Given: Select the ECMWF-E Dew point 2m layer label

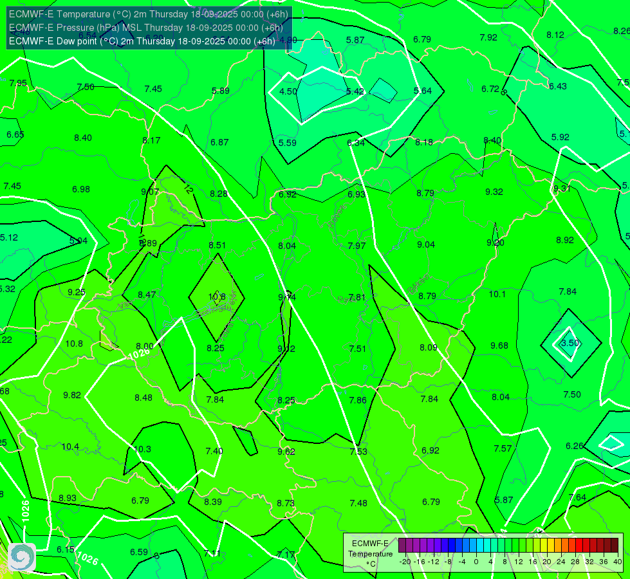Looking at the screenshot, I should pyautogui.click(x=142, y=41).
